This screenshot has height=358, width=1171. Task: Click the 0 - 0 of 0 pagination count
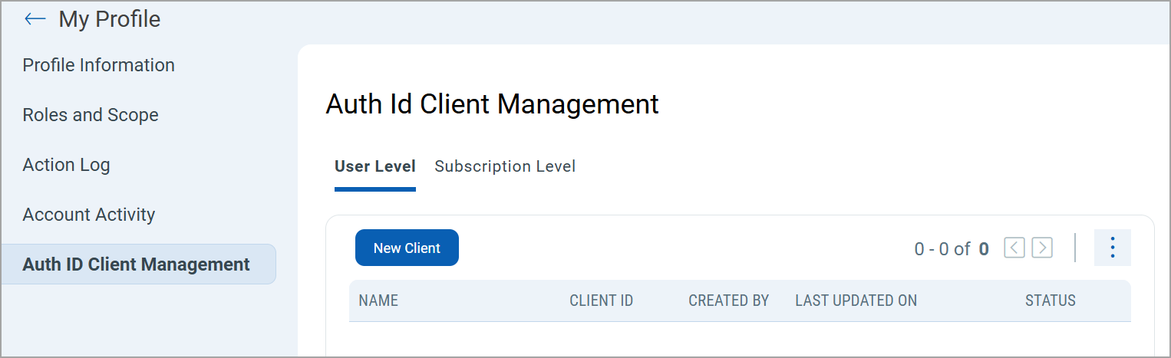[x=951, y=248]
